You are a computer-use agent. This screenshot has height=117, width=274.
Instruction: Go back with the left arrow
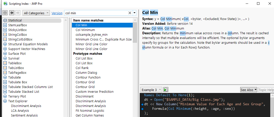(x=12, y=13)
